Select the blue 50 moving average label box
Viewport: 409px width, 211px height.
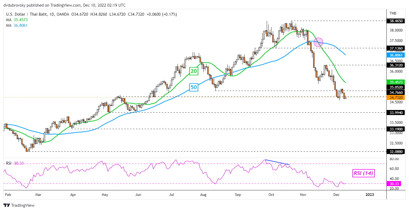[x=194, y=87]
